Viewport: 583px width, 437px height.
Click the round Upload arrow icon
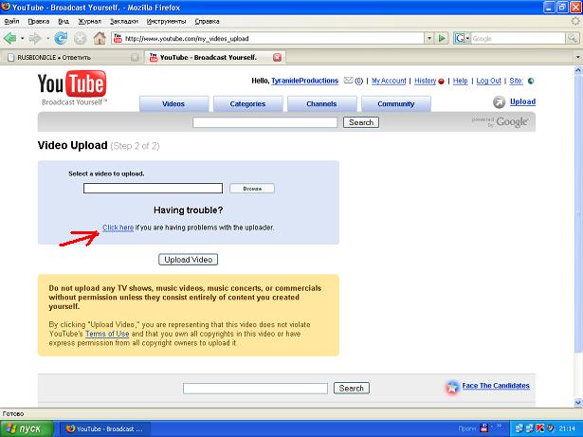(x=499, y=102)
